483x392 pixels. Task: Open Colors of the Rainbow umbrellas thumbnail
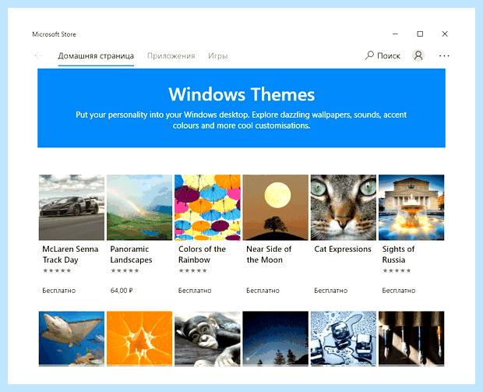(x=207, y=207)
